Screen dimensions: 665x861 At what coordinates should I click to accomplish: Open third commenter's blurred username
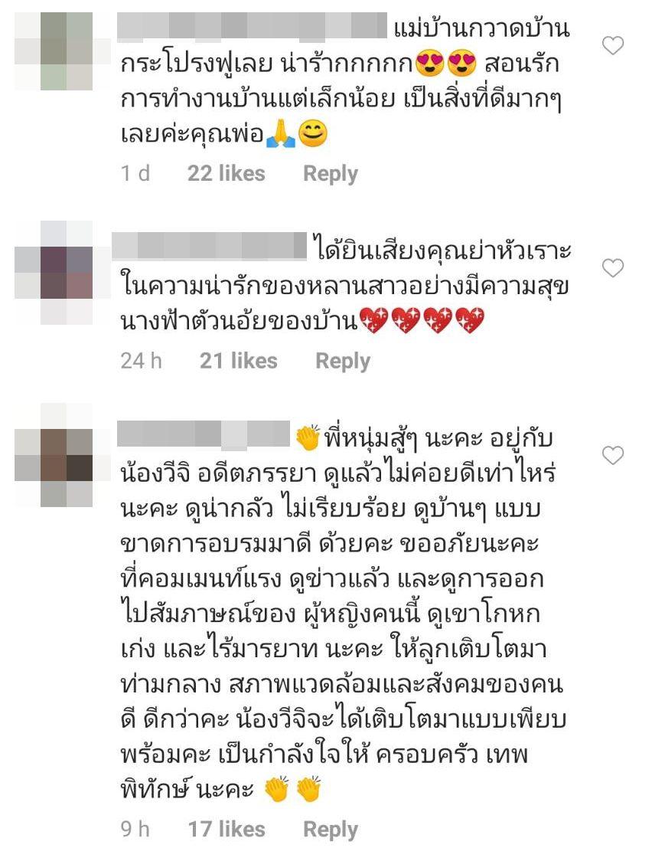[x=204, y=434]
